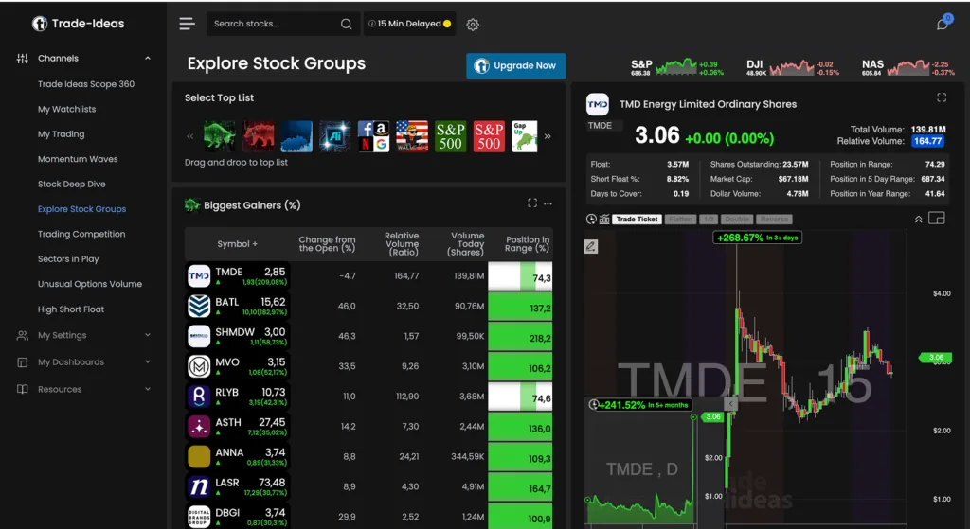Select the WallStreetBets flag top list icon
This screenshot has width=970, height=529.
pyautogui.click(x=412, y=136)
